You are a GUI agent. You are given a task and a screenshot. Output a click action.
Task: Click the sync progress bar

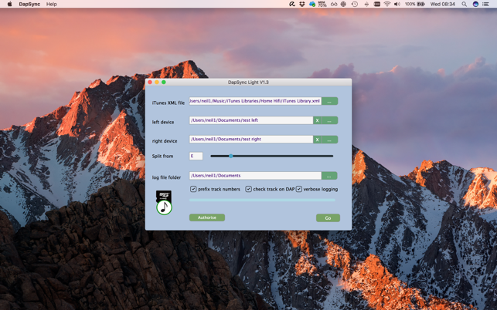pos(262,200)
